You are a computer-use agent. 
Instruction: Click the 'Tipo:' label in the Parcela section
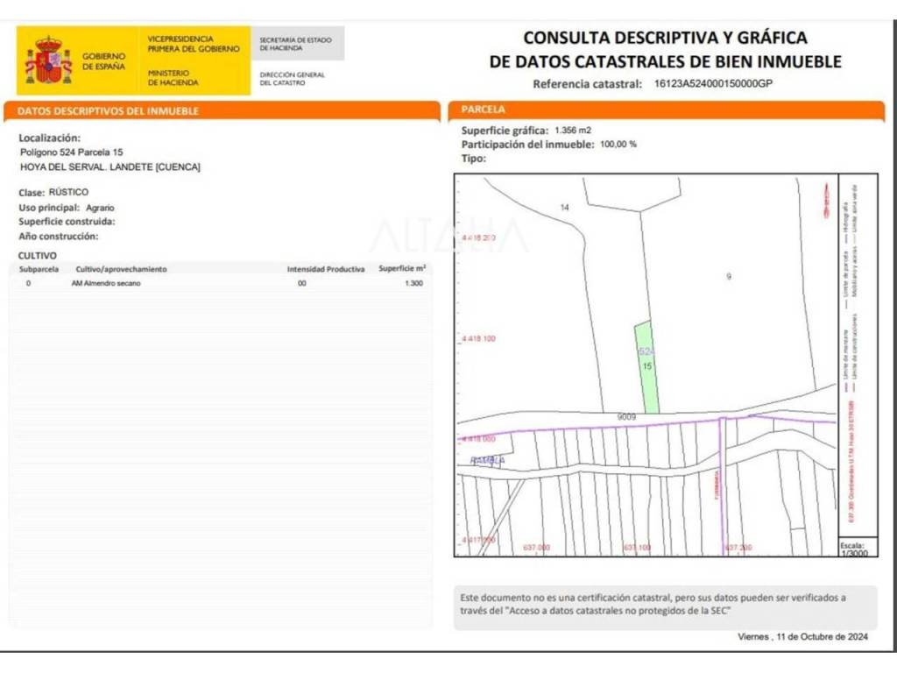(x=474, y=159)
